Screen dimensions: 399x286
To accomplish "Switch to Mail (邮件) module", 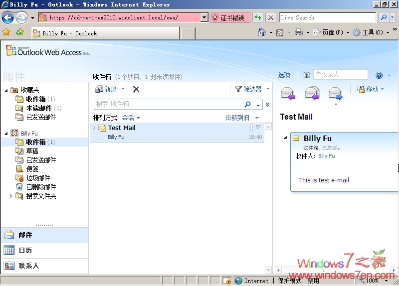I will pyautogui.click(x=45, y=235).
